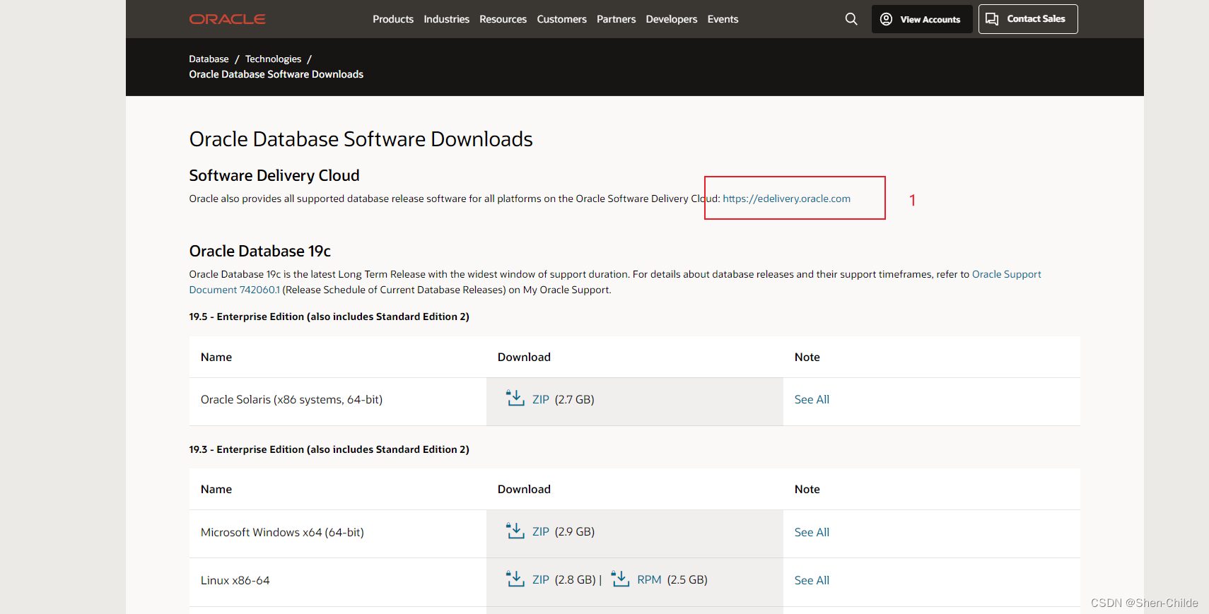1209x614 pixels.
Task: Click the 'Oracle Database 19c' heading
Action: point(259,251)
